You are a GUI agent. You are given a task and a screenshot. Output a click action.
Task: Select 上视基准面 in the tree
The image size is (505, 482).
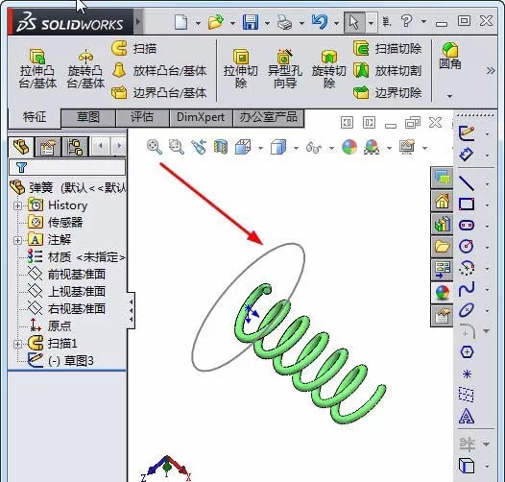[66, 292]
